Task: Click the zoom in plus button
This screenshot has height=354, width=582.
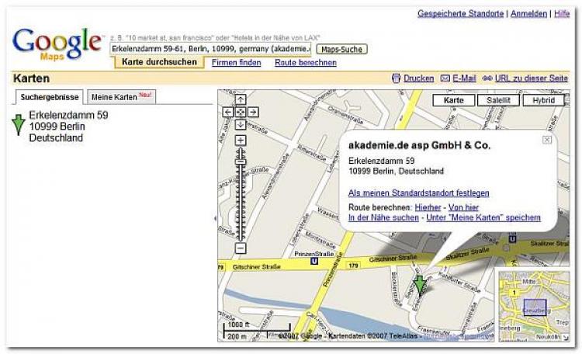Action: coord(241,140)
